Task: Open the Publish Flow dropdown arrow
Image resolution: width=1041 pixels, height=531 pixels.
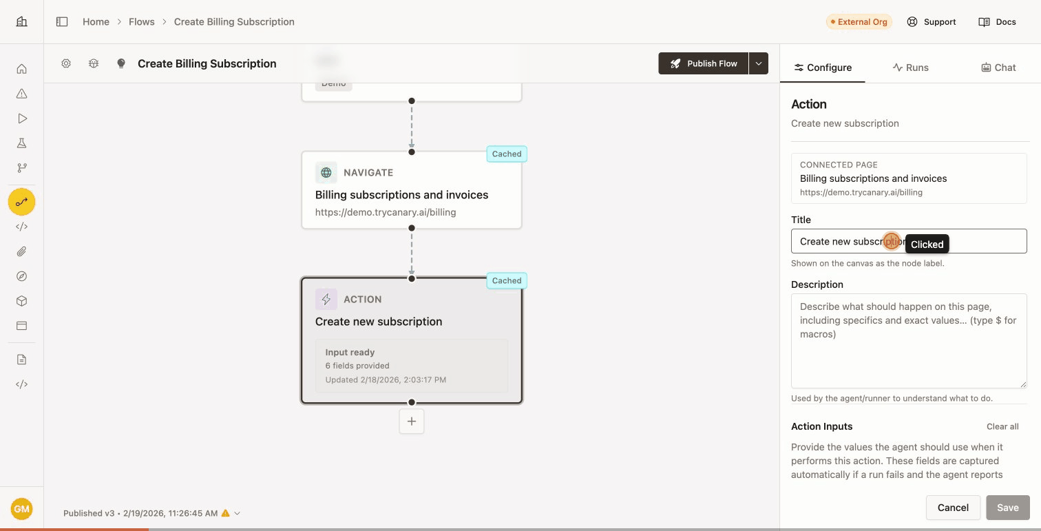Action: [x=758, y=63]
